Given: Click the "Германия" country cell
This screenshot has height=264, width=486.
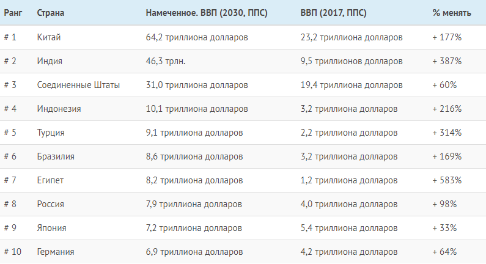Looking at the screenshot, I should coord(56,252).
